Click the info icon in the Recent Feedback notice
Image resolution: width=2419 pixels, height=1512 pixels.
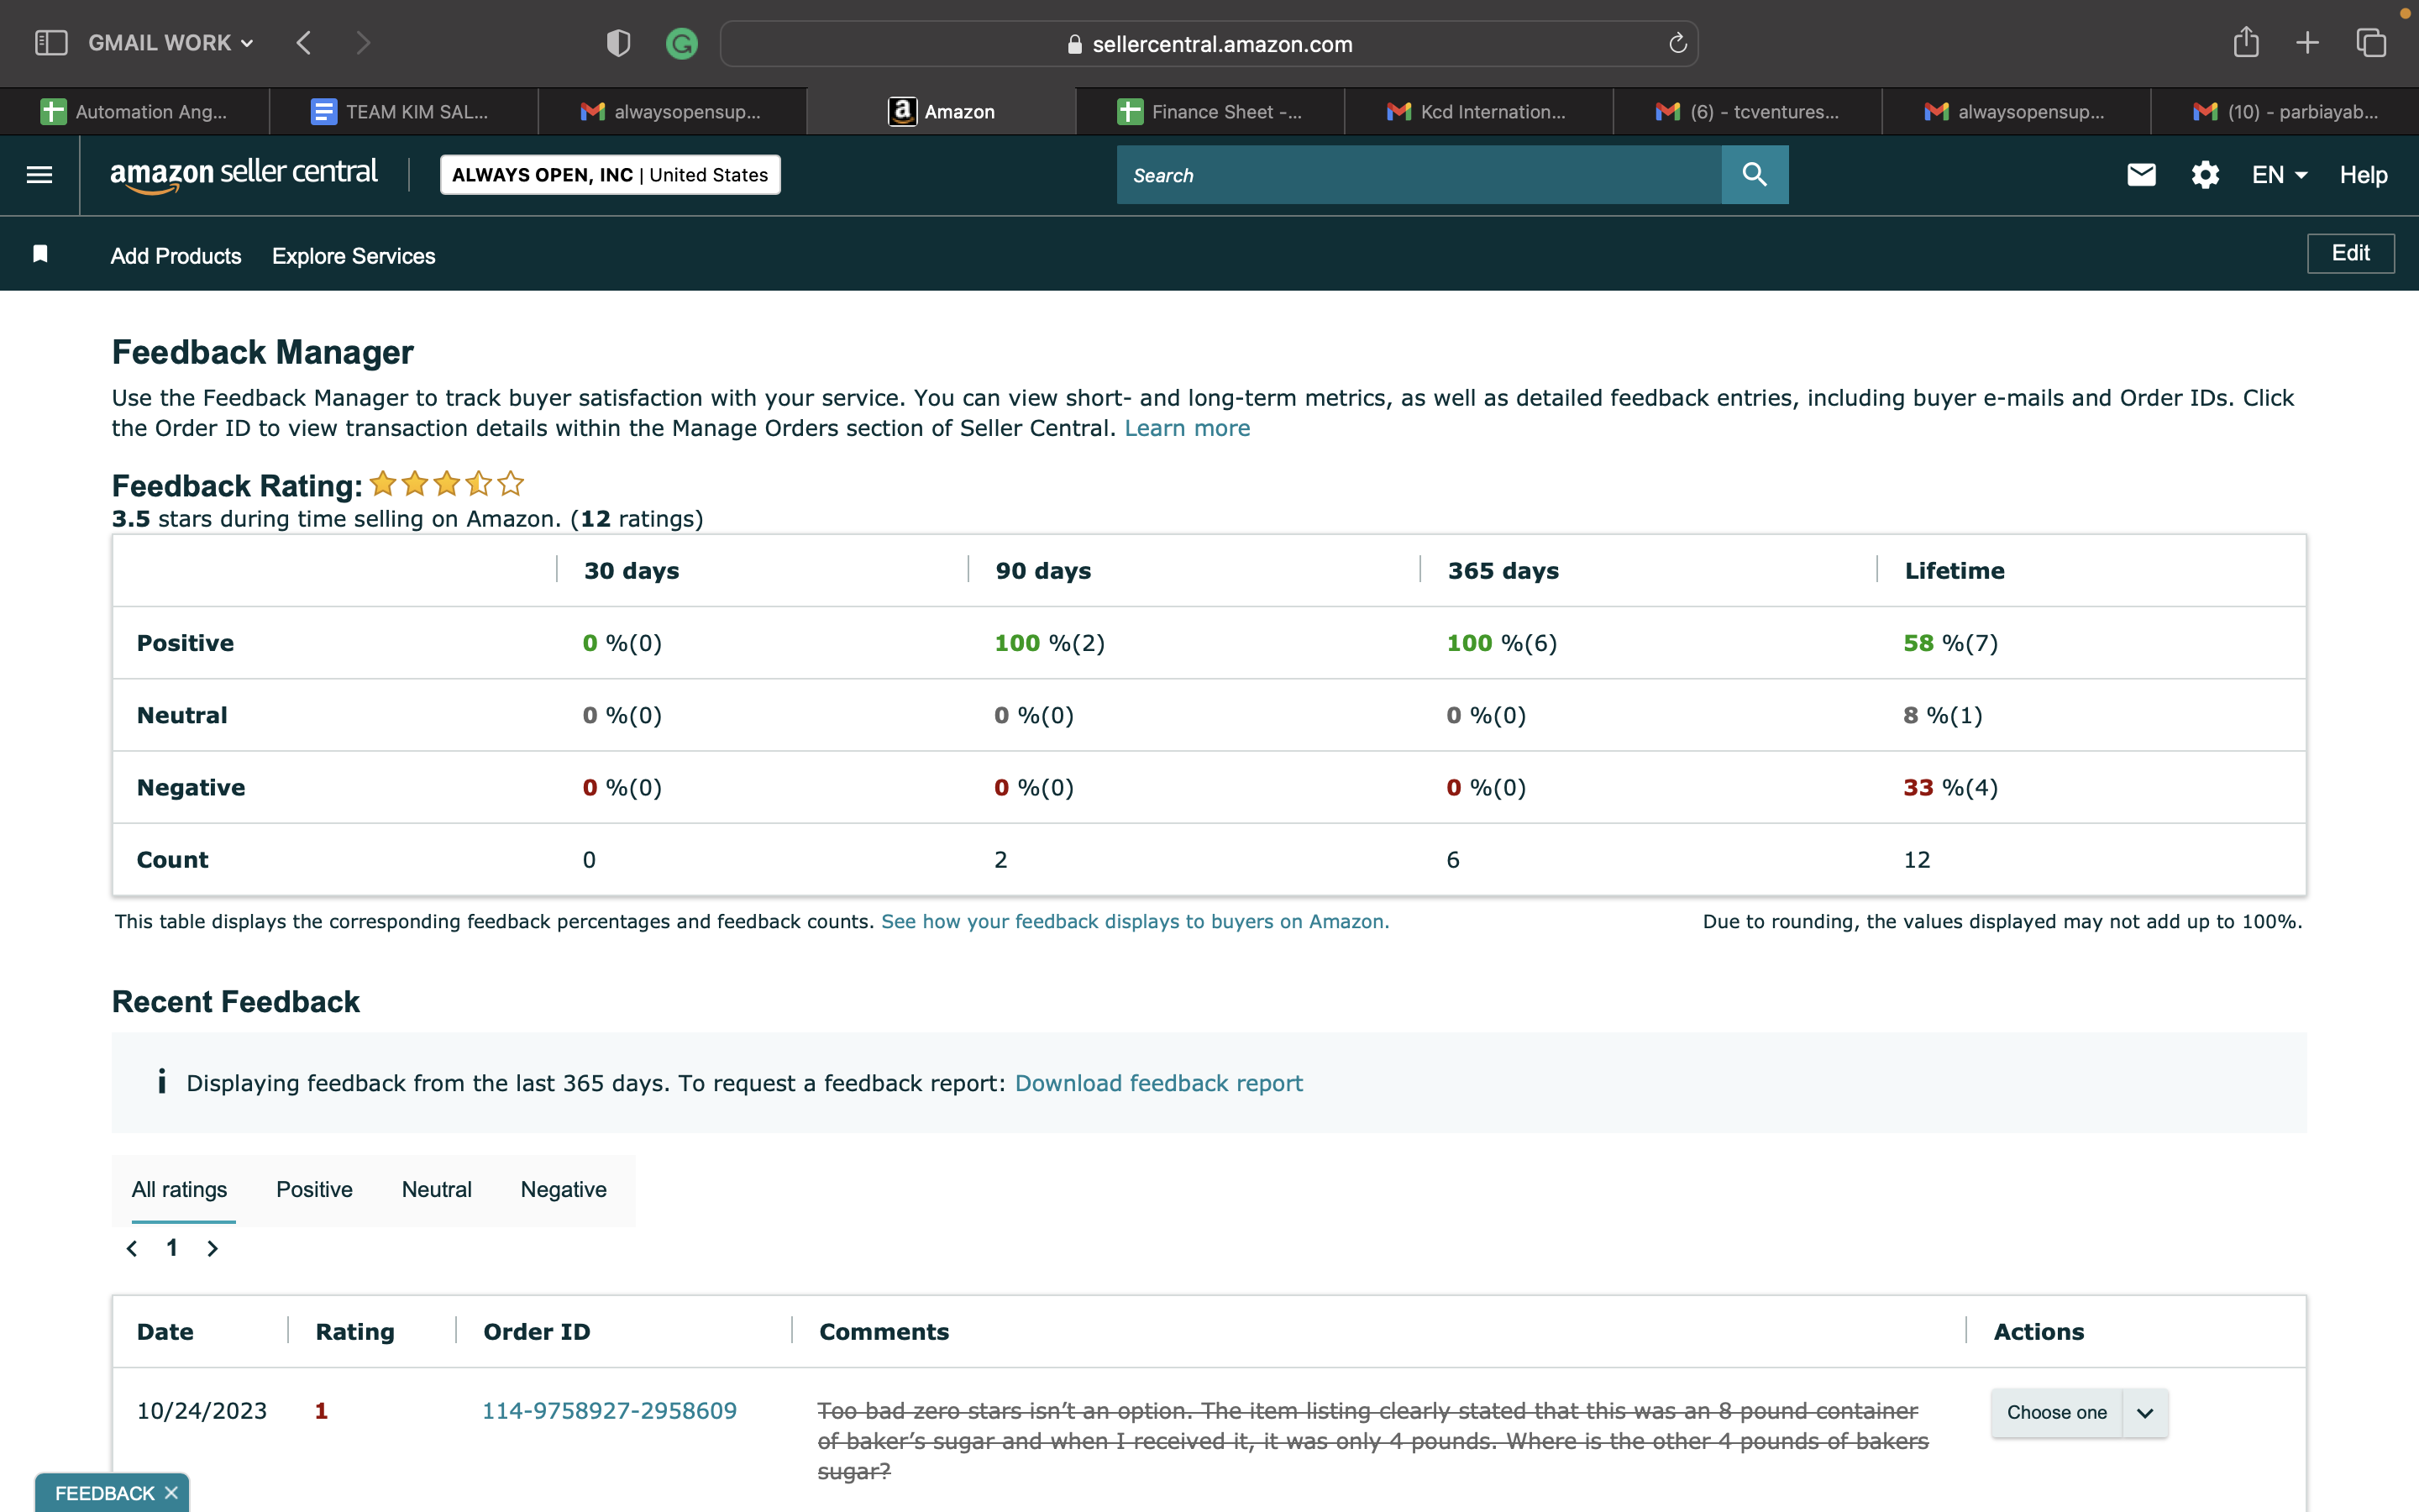pos(161,1081)
